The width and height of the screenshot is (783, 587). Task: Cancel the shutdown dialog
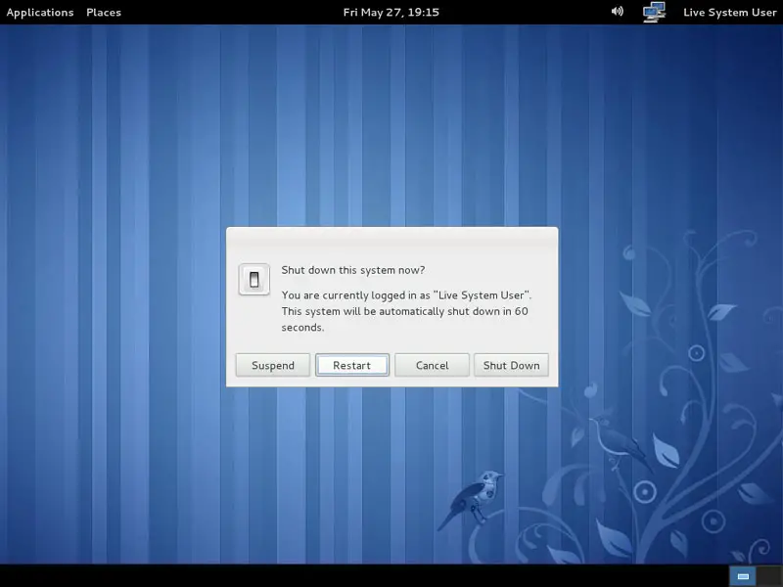[x=432, y=365]
